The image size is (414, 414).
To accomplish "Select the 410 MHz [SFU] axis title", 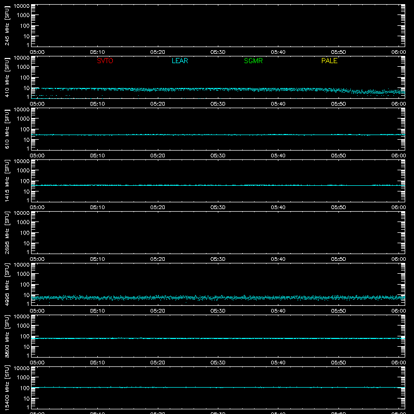I will pyautogui.click(x=7, y=77).
